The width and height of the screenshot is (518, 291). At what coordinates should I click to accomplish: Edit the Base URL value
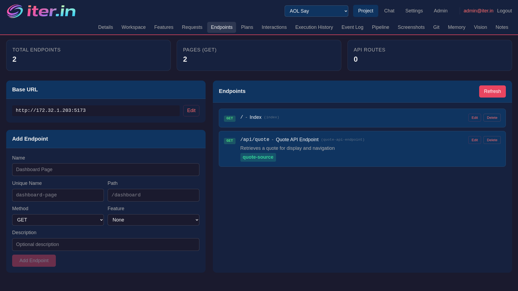click(191, 110)
